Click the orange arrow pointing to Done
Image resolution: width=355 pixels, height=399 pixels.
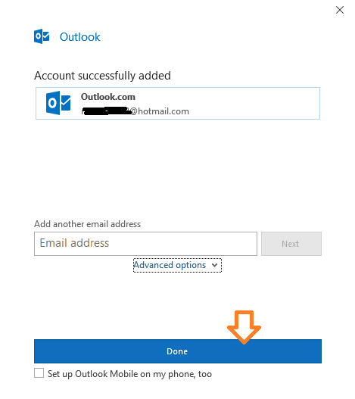(x=244, y=327)
